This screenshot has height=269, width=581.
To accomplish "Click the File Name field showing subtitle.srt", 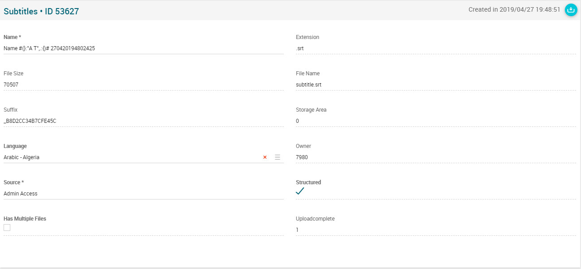I will (436, 84).
